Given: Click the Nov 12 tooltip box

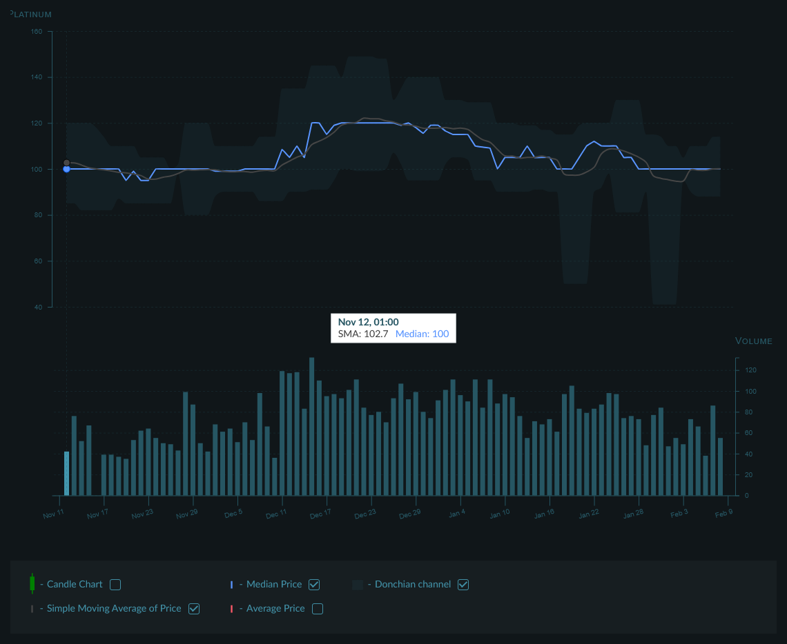Looking at the screenshot, I should (393, 328).
